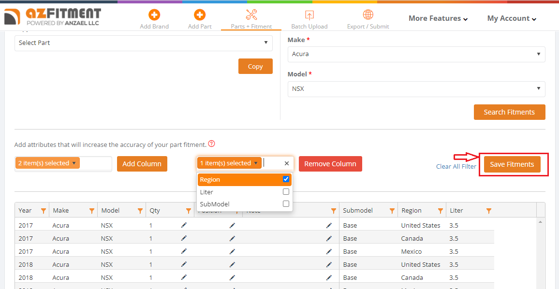This screenshot has height=289, width=559.
Task: Expand the More Features menu
Action: coord(438,18)
